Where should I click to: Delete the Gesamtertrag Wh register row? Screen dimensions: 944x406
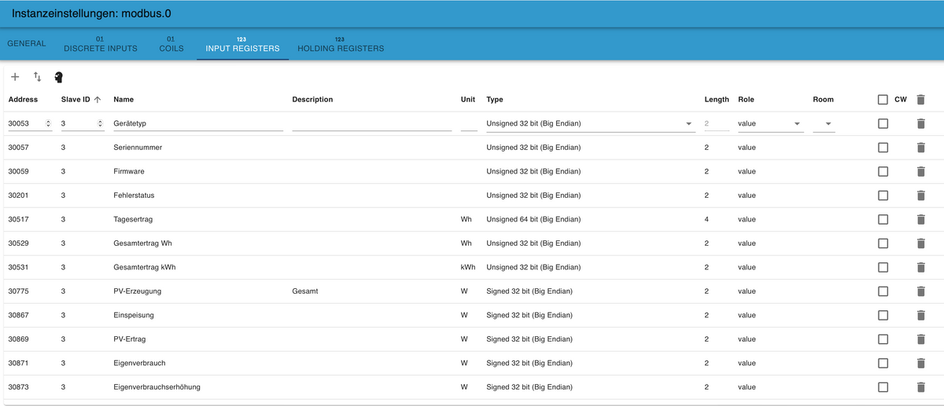click(x=920, y=243)
